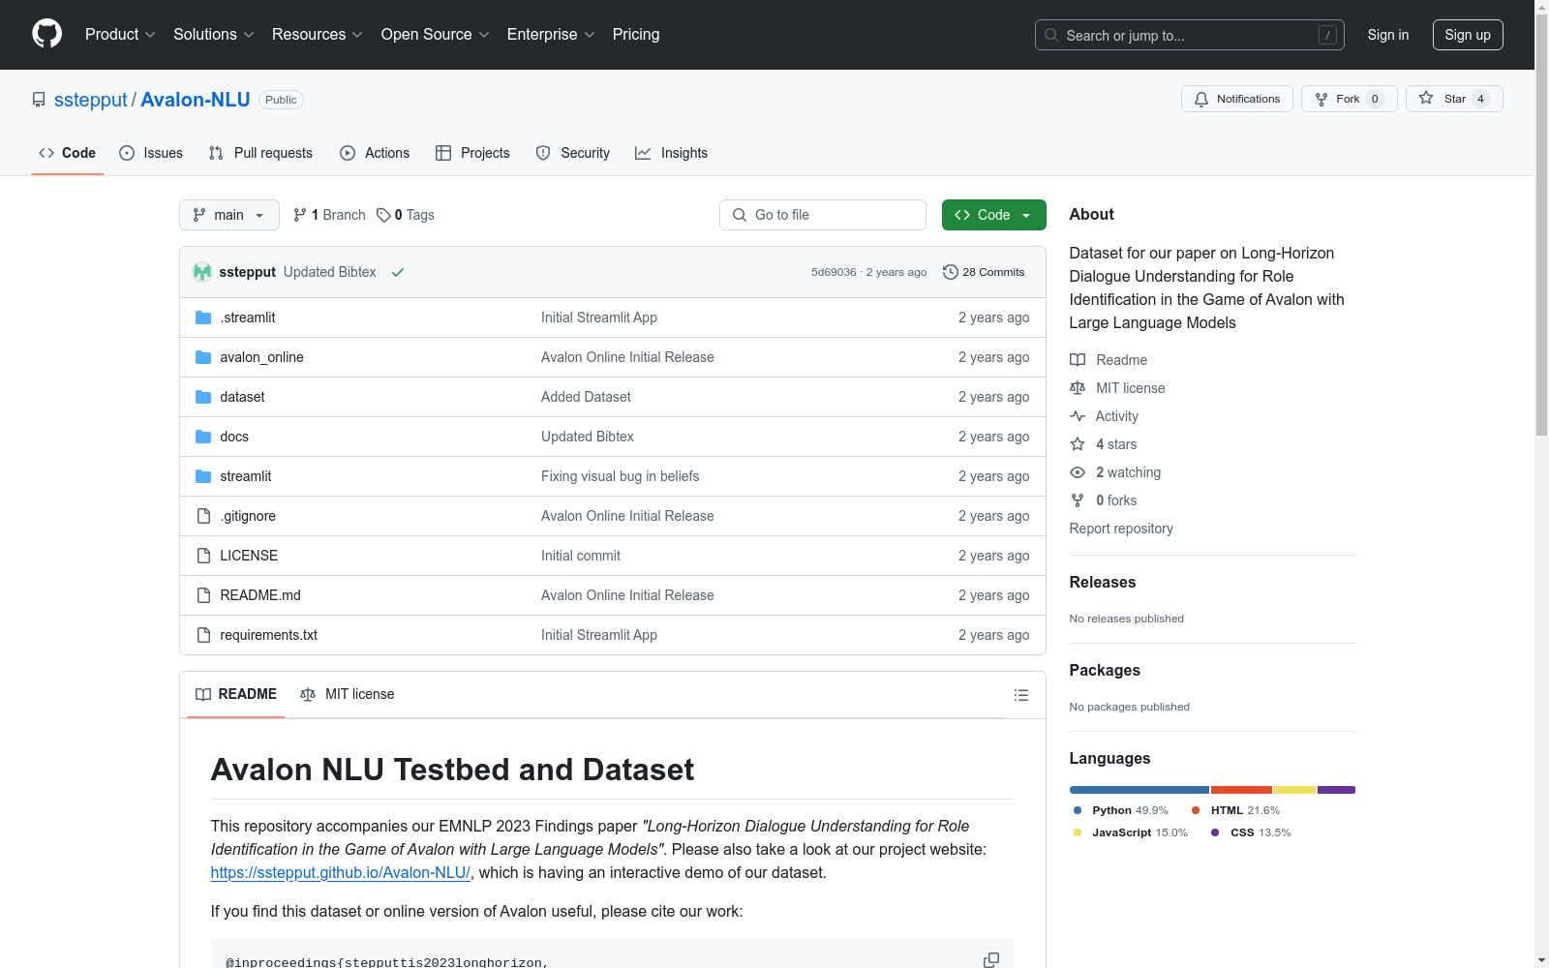Viewport: 1549px width, 968px height.
Task: Open the README outline list icon
Action: tap(1021, 695)
